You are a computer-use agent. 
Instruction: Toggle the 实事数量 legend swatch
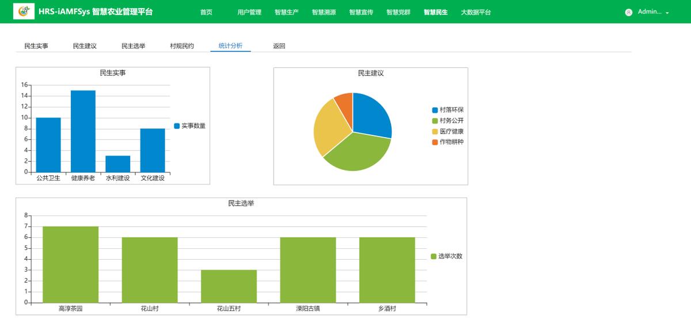[x=177, y=126]
